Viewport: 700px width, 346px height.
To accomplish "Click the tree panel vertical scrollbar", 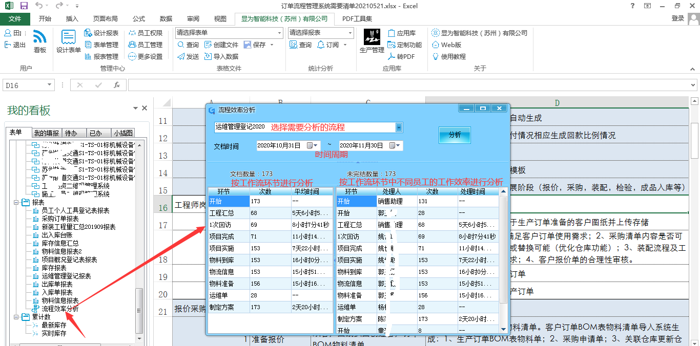I will pos(139,310).
